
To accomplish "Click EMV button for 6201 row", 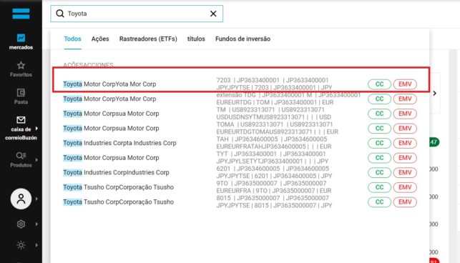I will (x=405, y=172).
